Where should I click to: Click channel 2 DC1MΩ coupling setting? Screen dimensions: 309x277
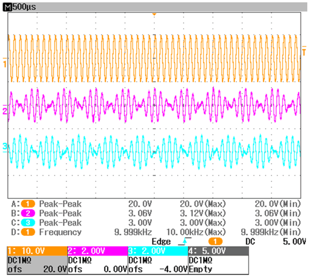tap(80, 260)
